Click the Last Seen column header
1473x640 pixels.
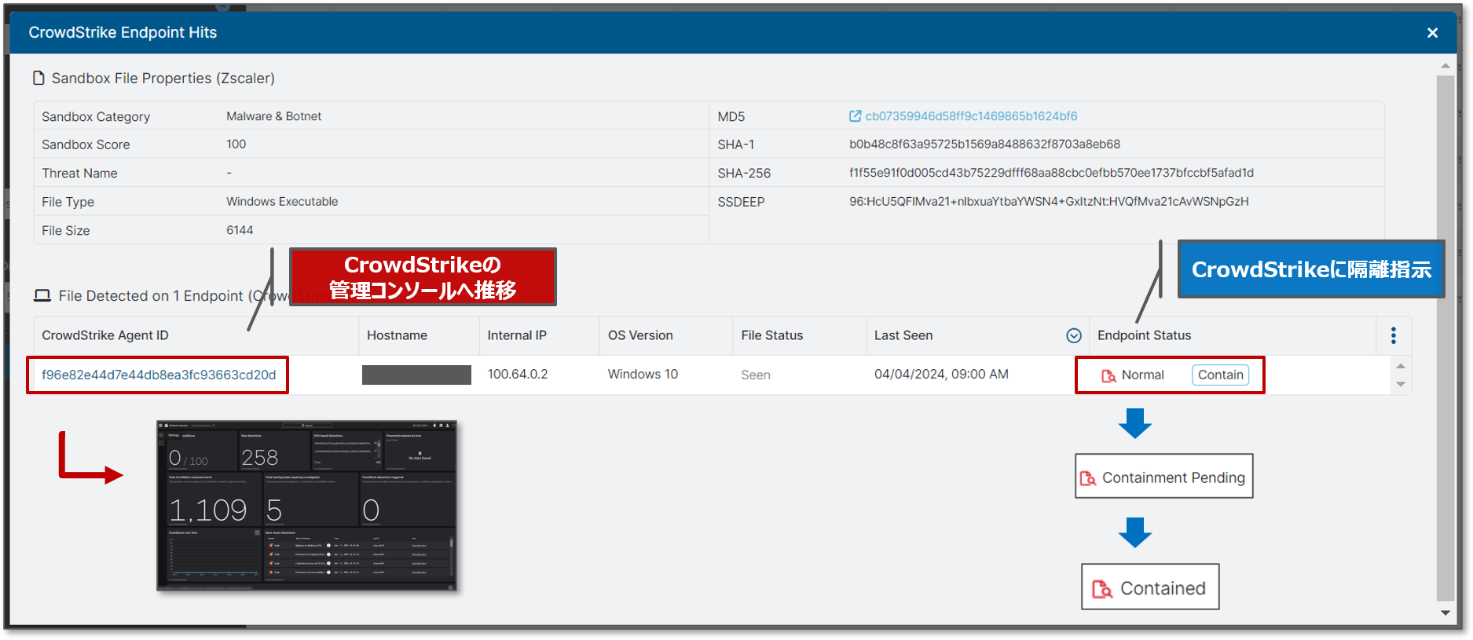903,335
